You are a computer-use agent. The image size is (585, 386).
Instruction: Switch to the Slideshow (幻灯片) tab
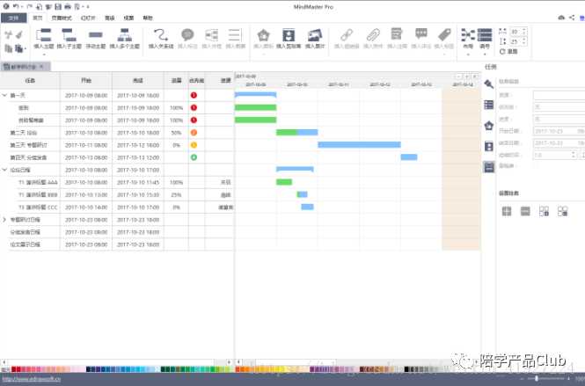click(x=88, y=18)
